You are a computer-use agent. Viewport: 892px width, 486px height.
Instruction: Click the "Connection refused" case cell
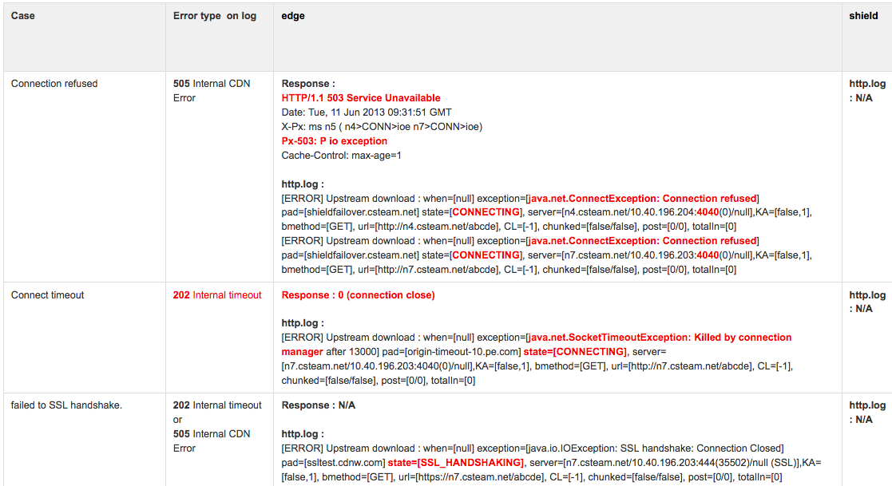click(x=54, y=84)
